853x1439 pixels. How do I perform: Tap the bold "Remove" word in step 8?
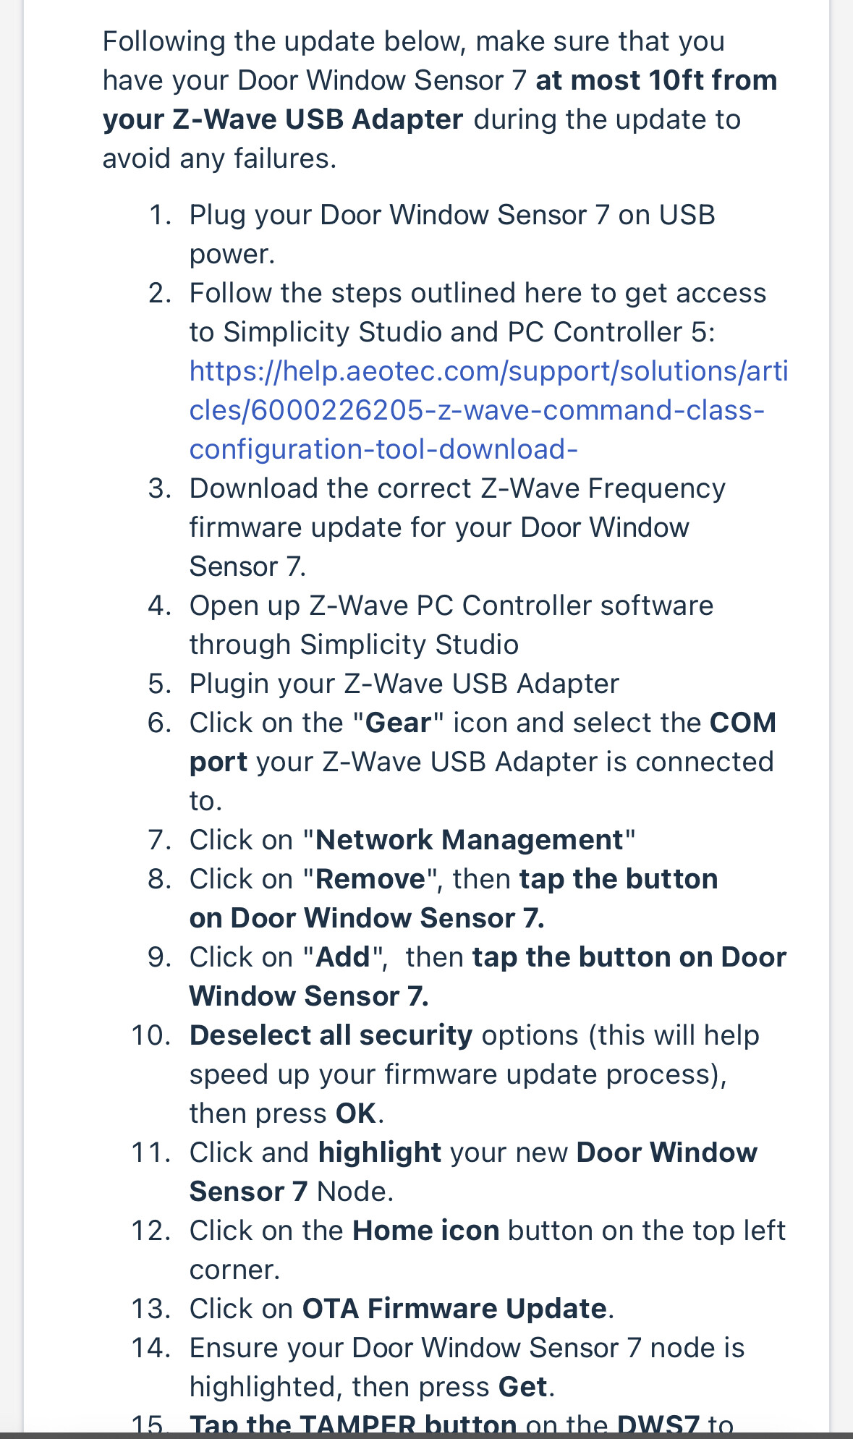(x=370, y=879)
